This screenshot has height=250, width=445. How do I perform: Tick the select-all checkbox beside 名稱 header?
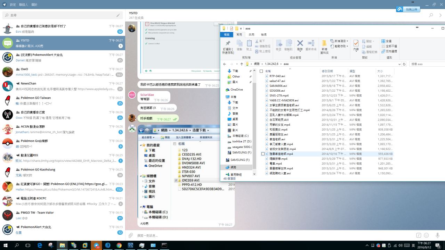click(261, 71)
